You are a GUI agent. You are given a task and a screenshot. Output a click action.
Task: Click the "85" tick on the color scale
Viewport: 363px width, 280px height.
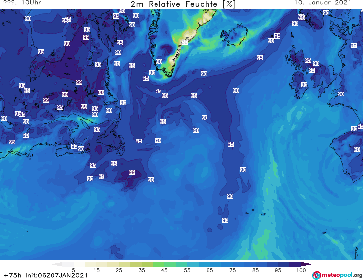[x=255, y=270]
